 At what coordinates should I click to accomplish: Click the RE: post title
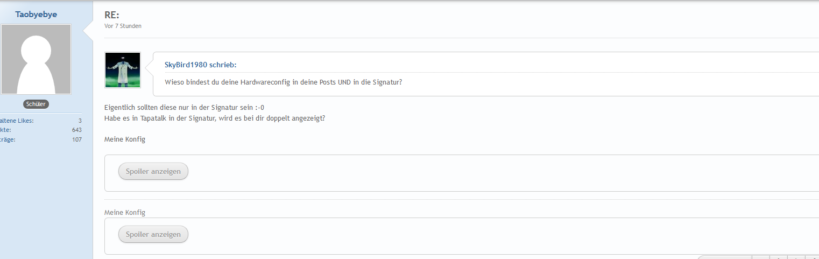click(x=111, y=15)
